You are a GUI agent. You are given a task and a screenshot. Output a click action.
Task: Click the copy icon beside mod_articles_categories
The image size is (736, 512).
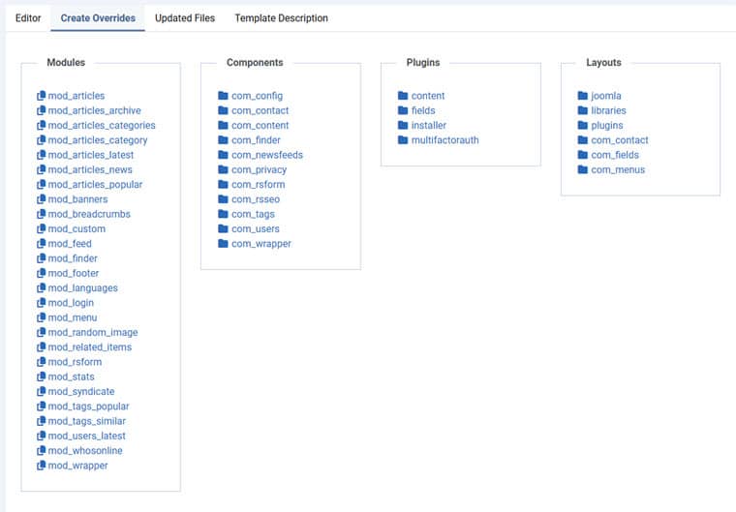(x=42, y=125)
